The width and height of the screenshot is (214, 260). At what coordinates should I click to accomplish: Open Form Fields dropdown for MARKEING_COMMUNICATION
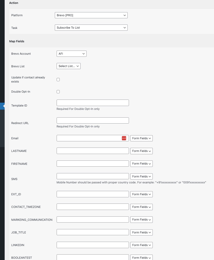coord(141,220)
